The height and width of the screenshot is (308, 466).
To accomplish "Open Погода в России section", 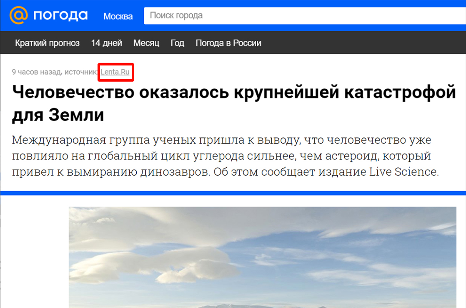I will pos(228,43).
